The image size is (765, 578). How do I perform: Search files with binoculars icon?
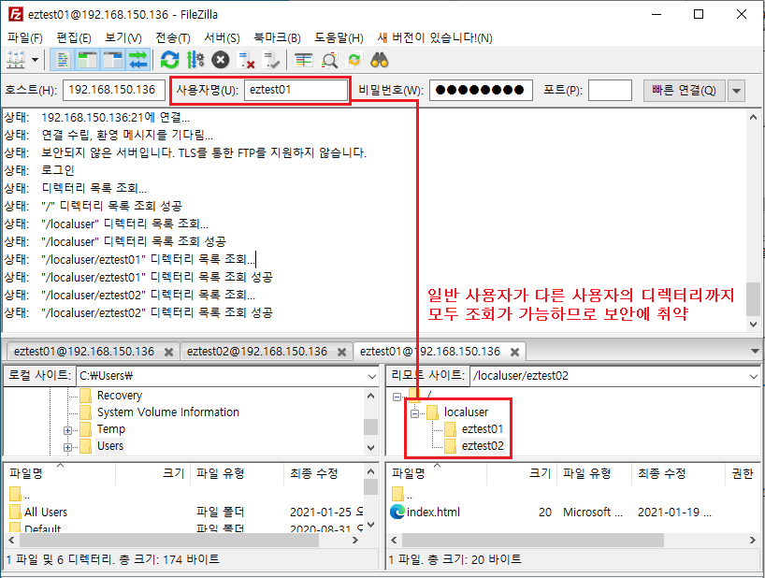pyautogui.click(x=379, y=60)
